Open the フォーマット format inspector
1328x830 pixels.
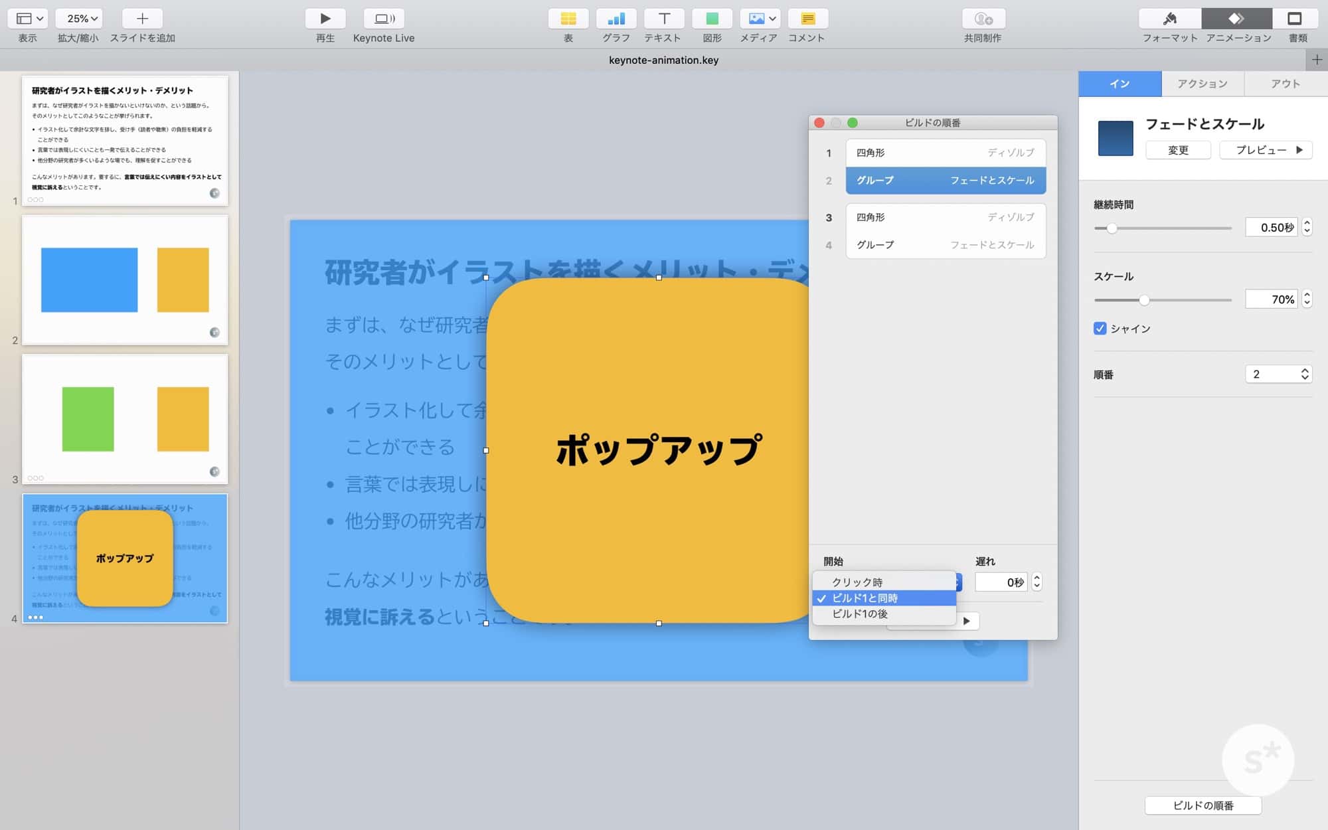[x=1170, y=19]
